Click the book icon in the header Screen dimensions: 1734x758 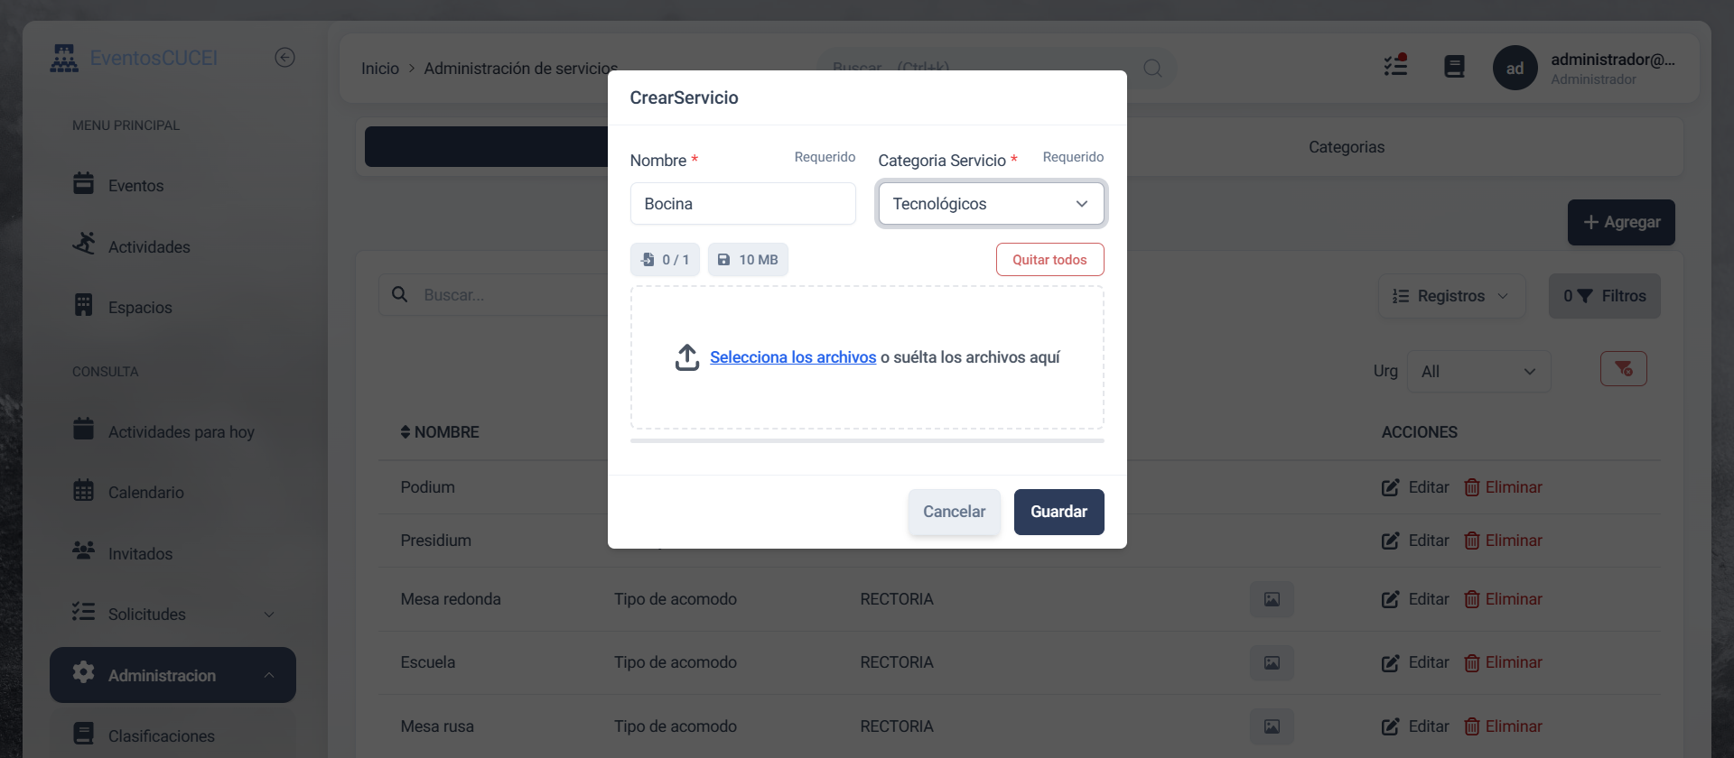click(1454, 67)
